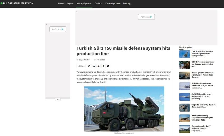Open 'Reports come: RQ-4B shot down' article
224x136 pixels.
click(x=204, y=106)
